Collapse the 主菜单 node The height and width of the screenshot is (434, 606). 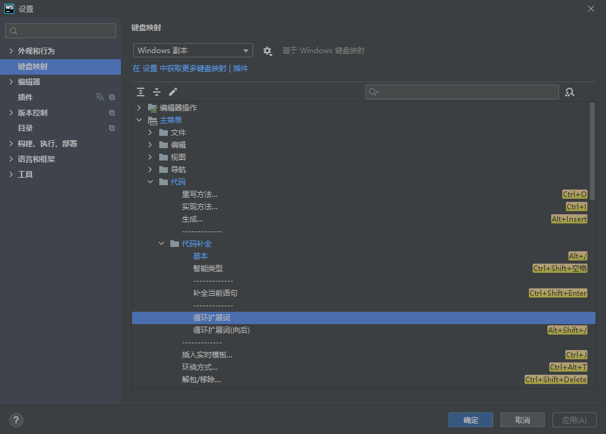tap(139, 120)
